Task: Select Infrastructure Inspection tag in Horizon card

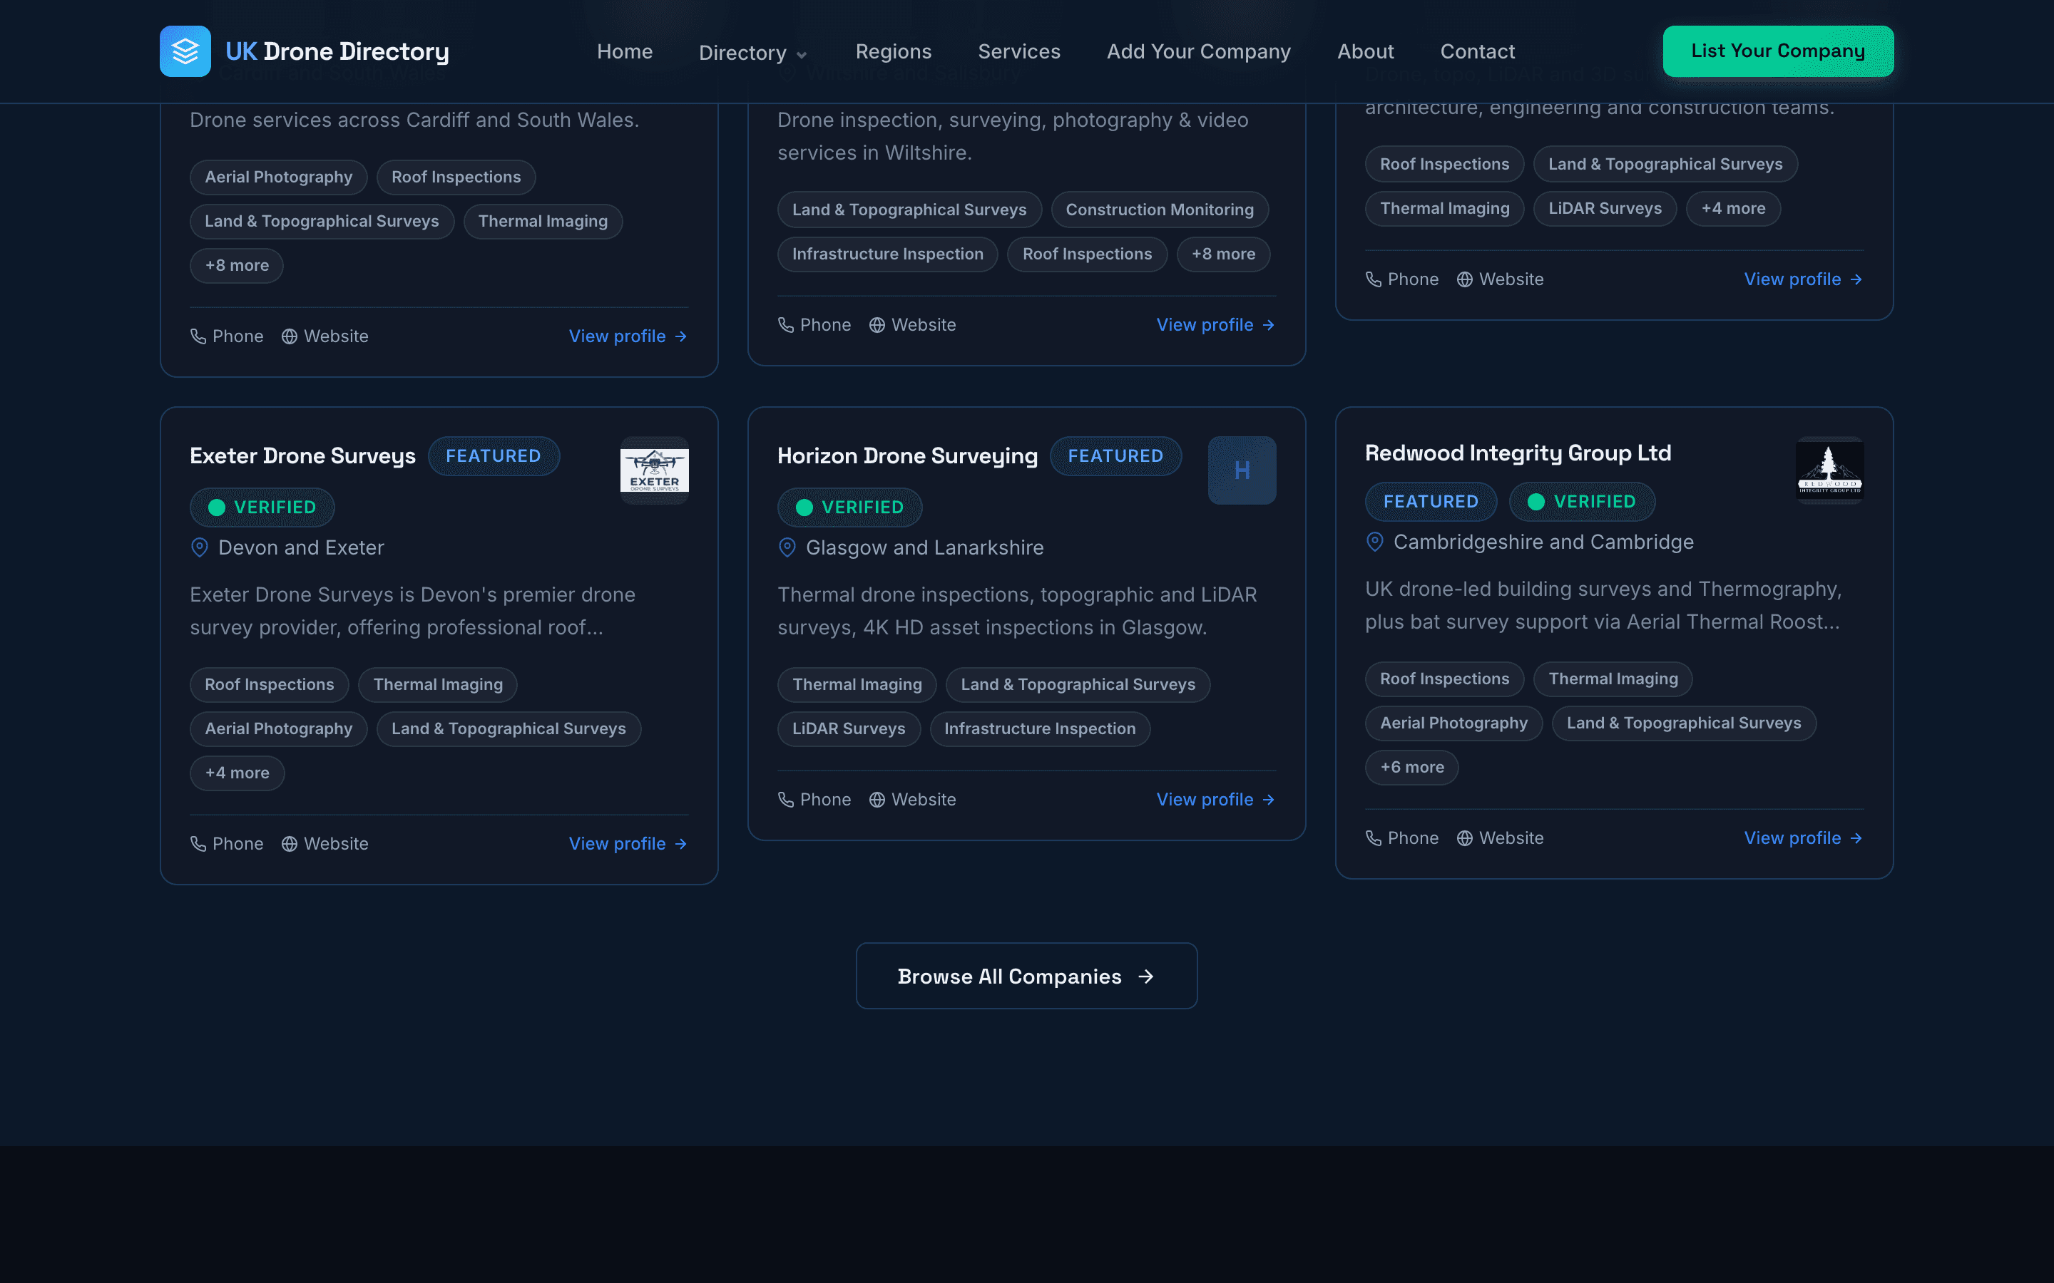Action: [1040, 729]
